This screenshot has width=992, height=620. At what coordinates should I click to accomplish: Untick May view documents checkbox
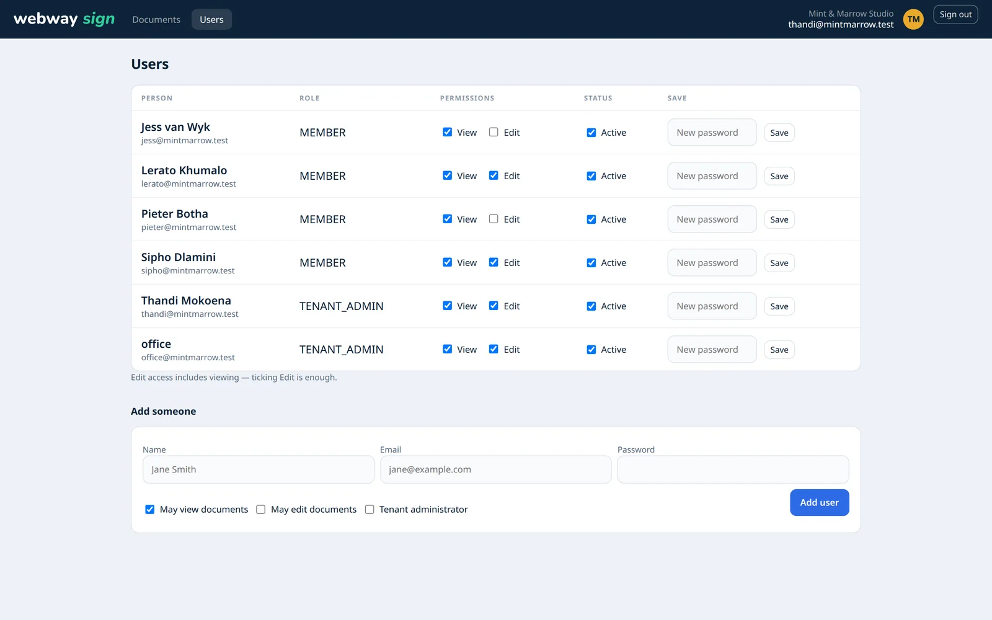point(150,510)
